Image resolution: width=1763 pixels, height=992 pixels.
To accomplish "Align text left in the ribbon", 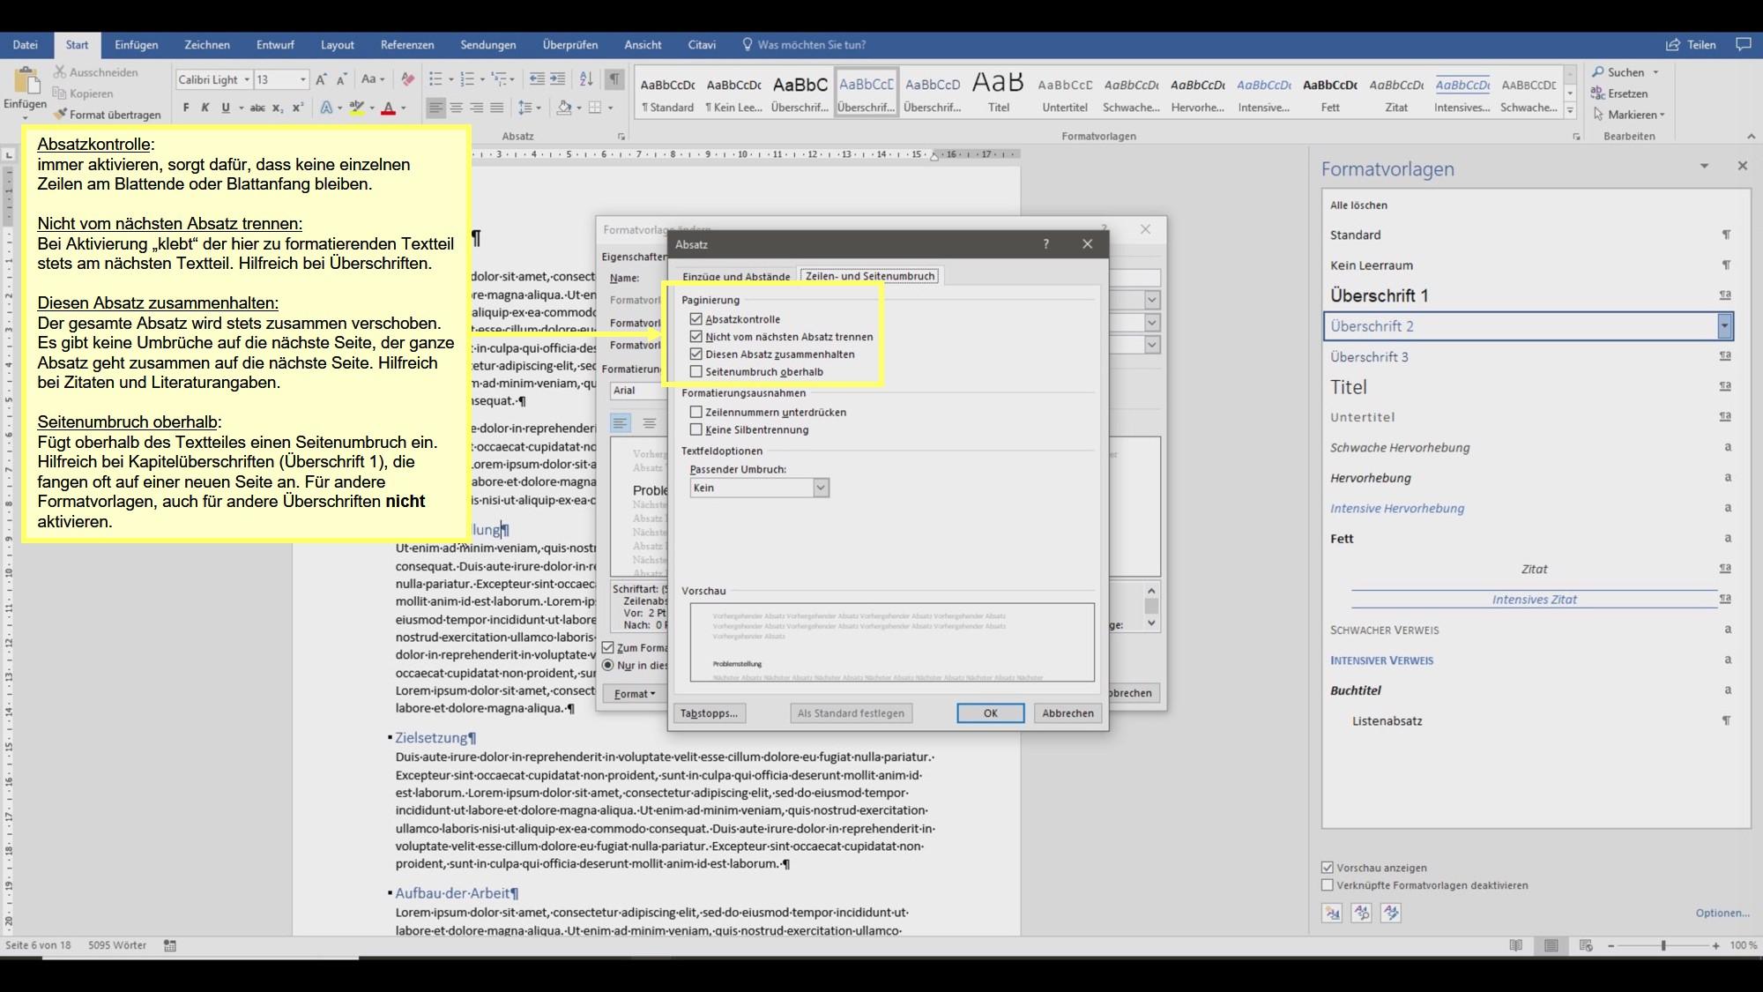I will [436, 108].
